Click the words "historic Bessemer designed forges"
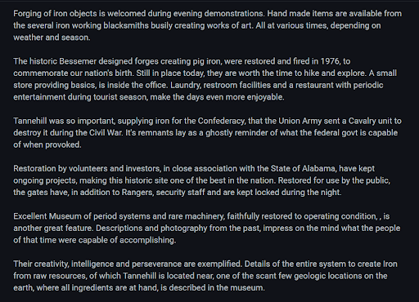The height and width of the screenshot is (302, 419). (94, 61)
